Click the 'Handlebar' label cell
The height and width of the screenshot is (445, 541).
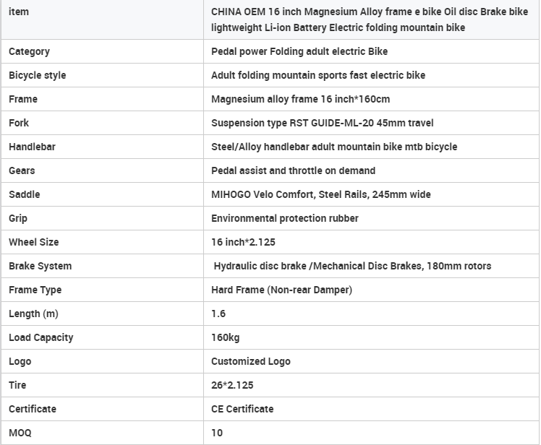click(32, 147)
